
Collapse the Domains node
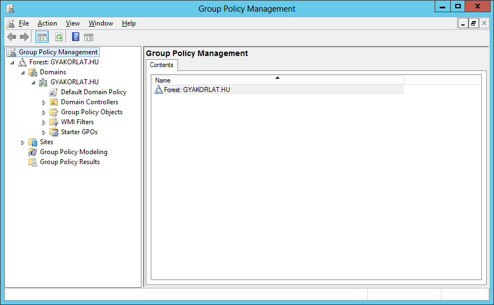(23, 73)
